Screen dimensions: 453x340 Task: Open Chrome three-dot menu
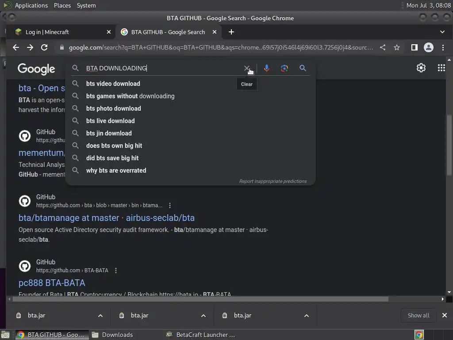pos(443,47)
